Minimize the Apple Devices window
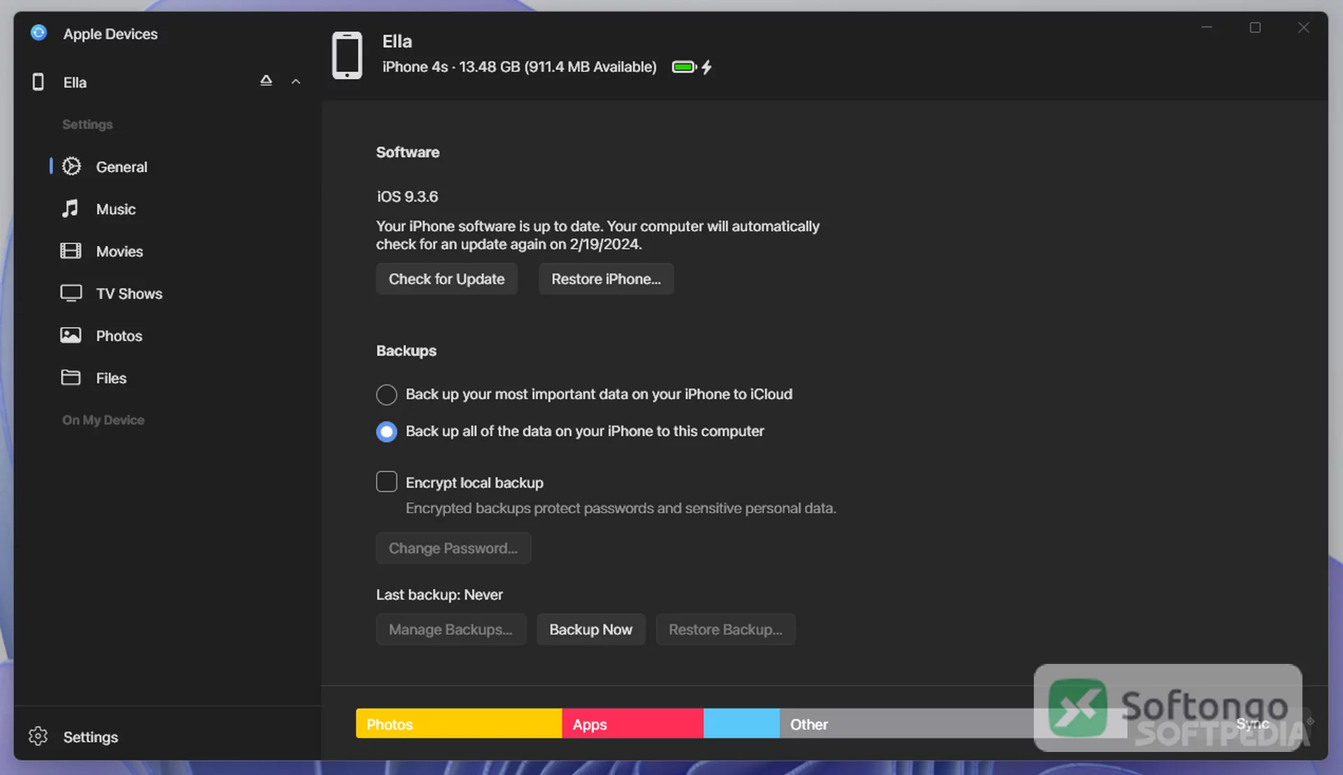 coord(1207,27)
